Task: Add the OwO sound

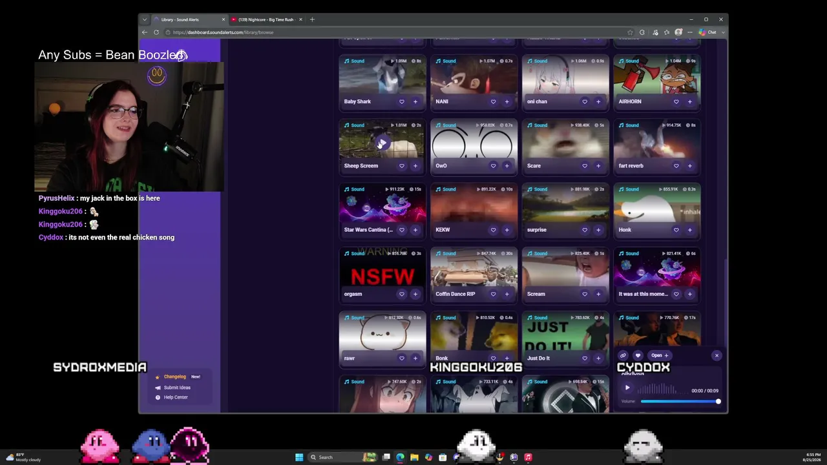Action: pos(507,166)
